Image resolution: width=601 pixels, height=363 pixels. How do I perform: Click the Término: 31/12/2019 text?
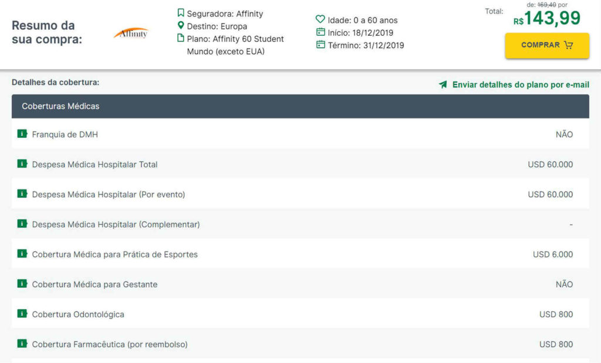(366, 45)
